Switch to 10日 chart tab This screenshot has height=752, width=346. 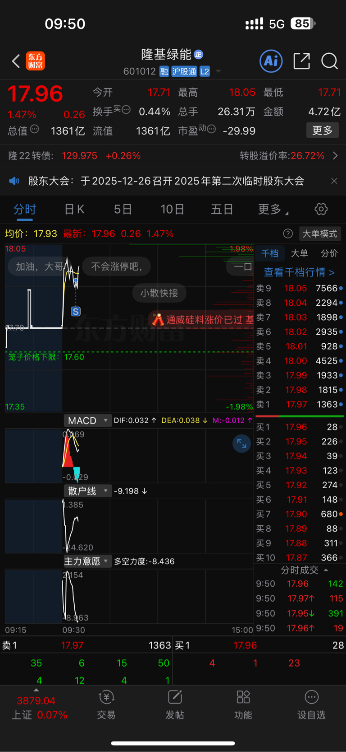[172, 209]
